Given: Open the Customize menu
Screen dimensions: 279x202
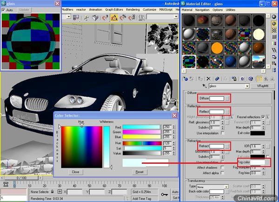Looking at the screenshot, I should 149,10.
